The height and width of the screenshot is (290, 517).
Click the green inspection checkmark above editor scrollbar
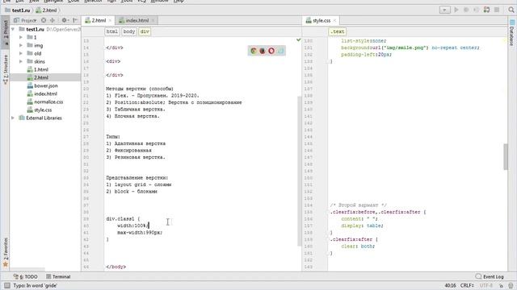(298, 40)
